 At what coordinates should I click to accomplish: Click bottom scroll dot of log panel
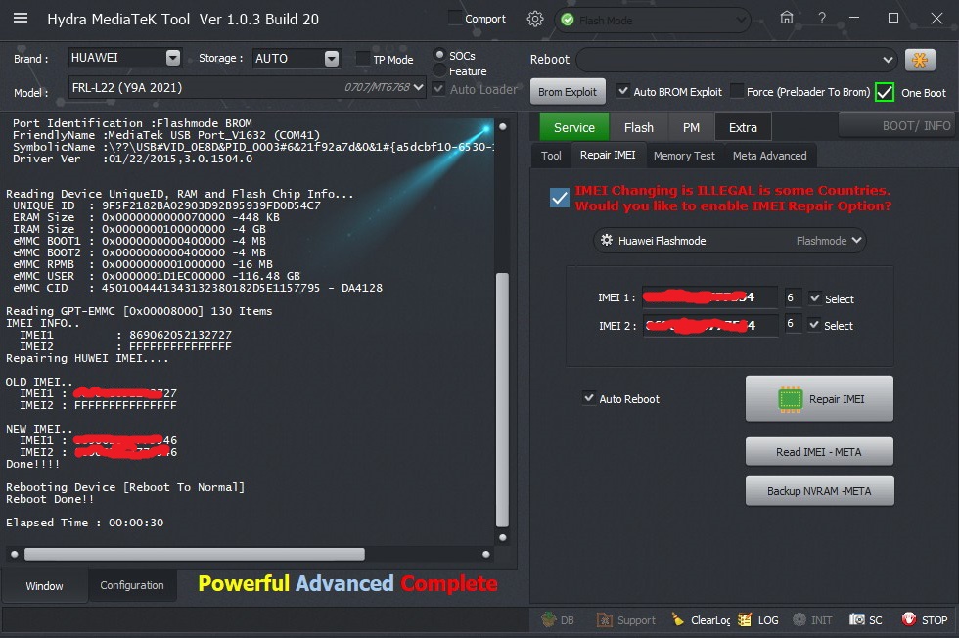click(x=502, y=537)
